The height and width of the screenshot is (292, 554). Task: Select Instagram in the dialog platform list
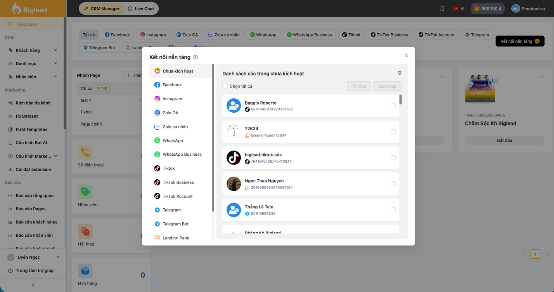180,99
